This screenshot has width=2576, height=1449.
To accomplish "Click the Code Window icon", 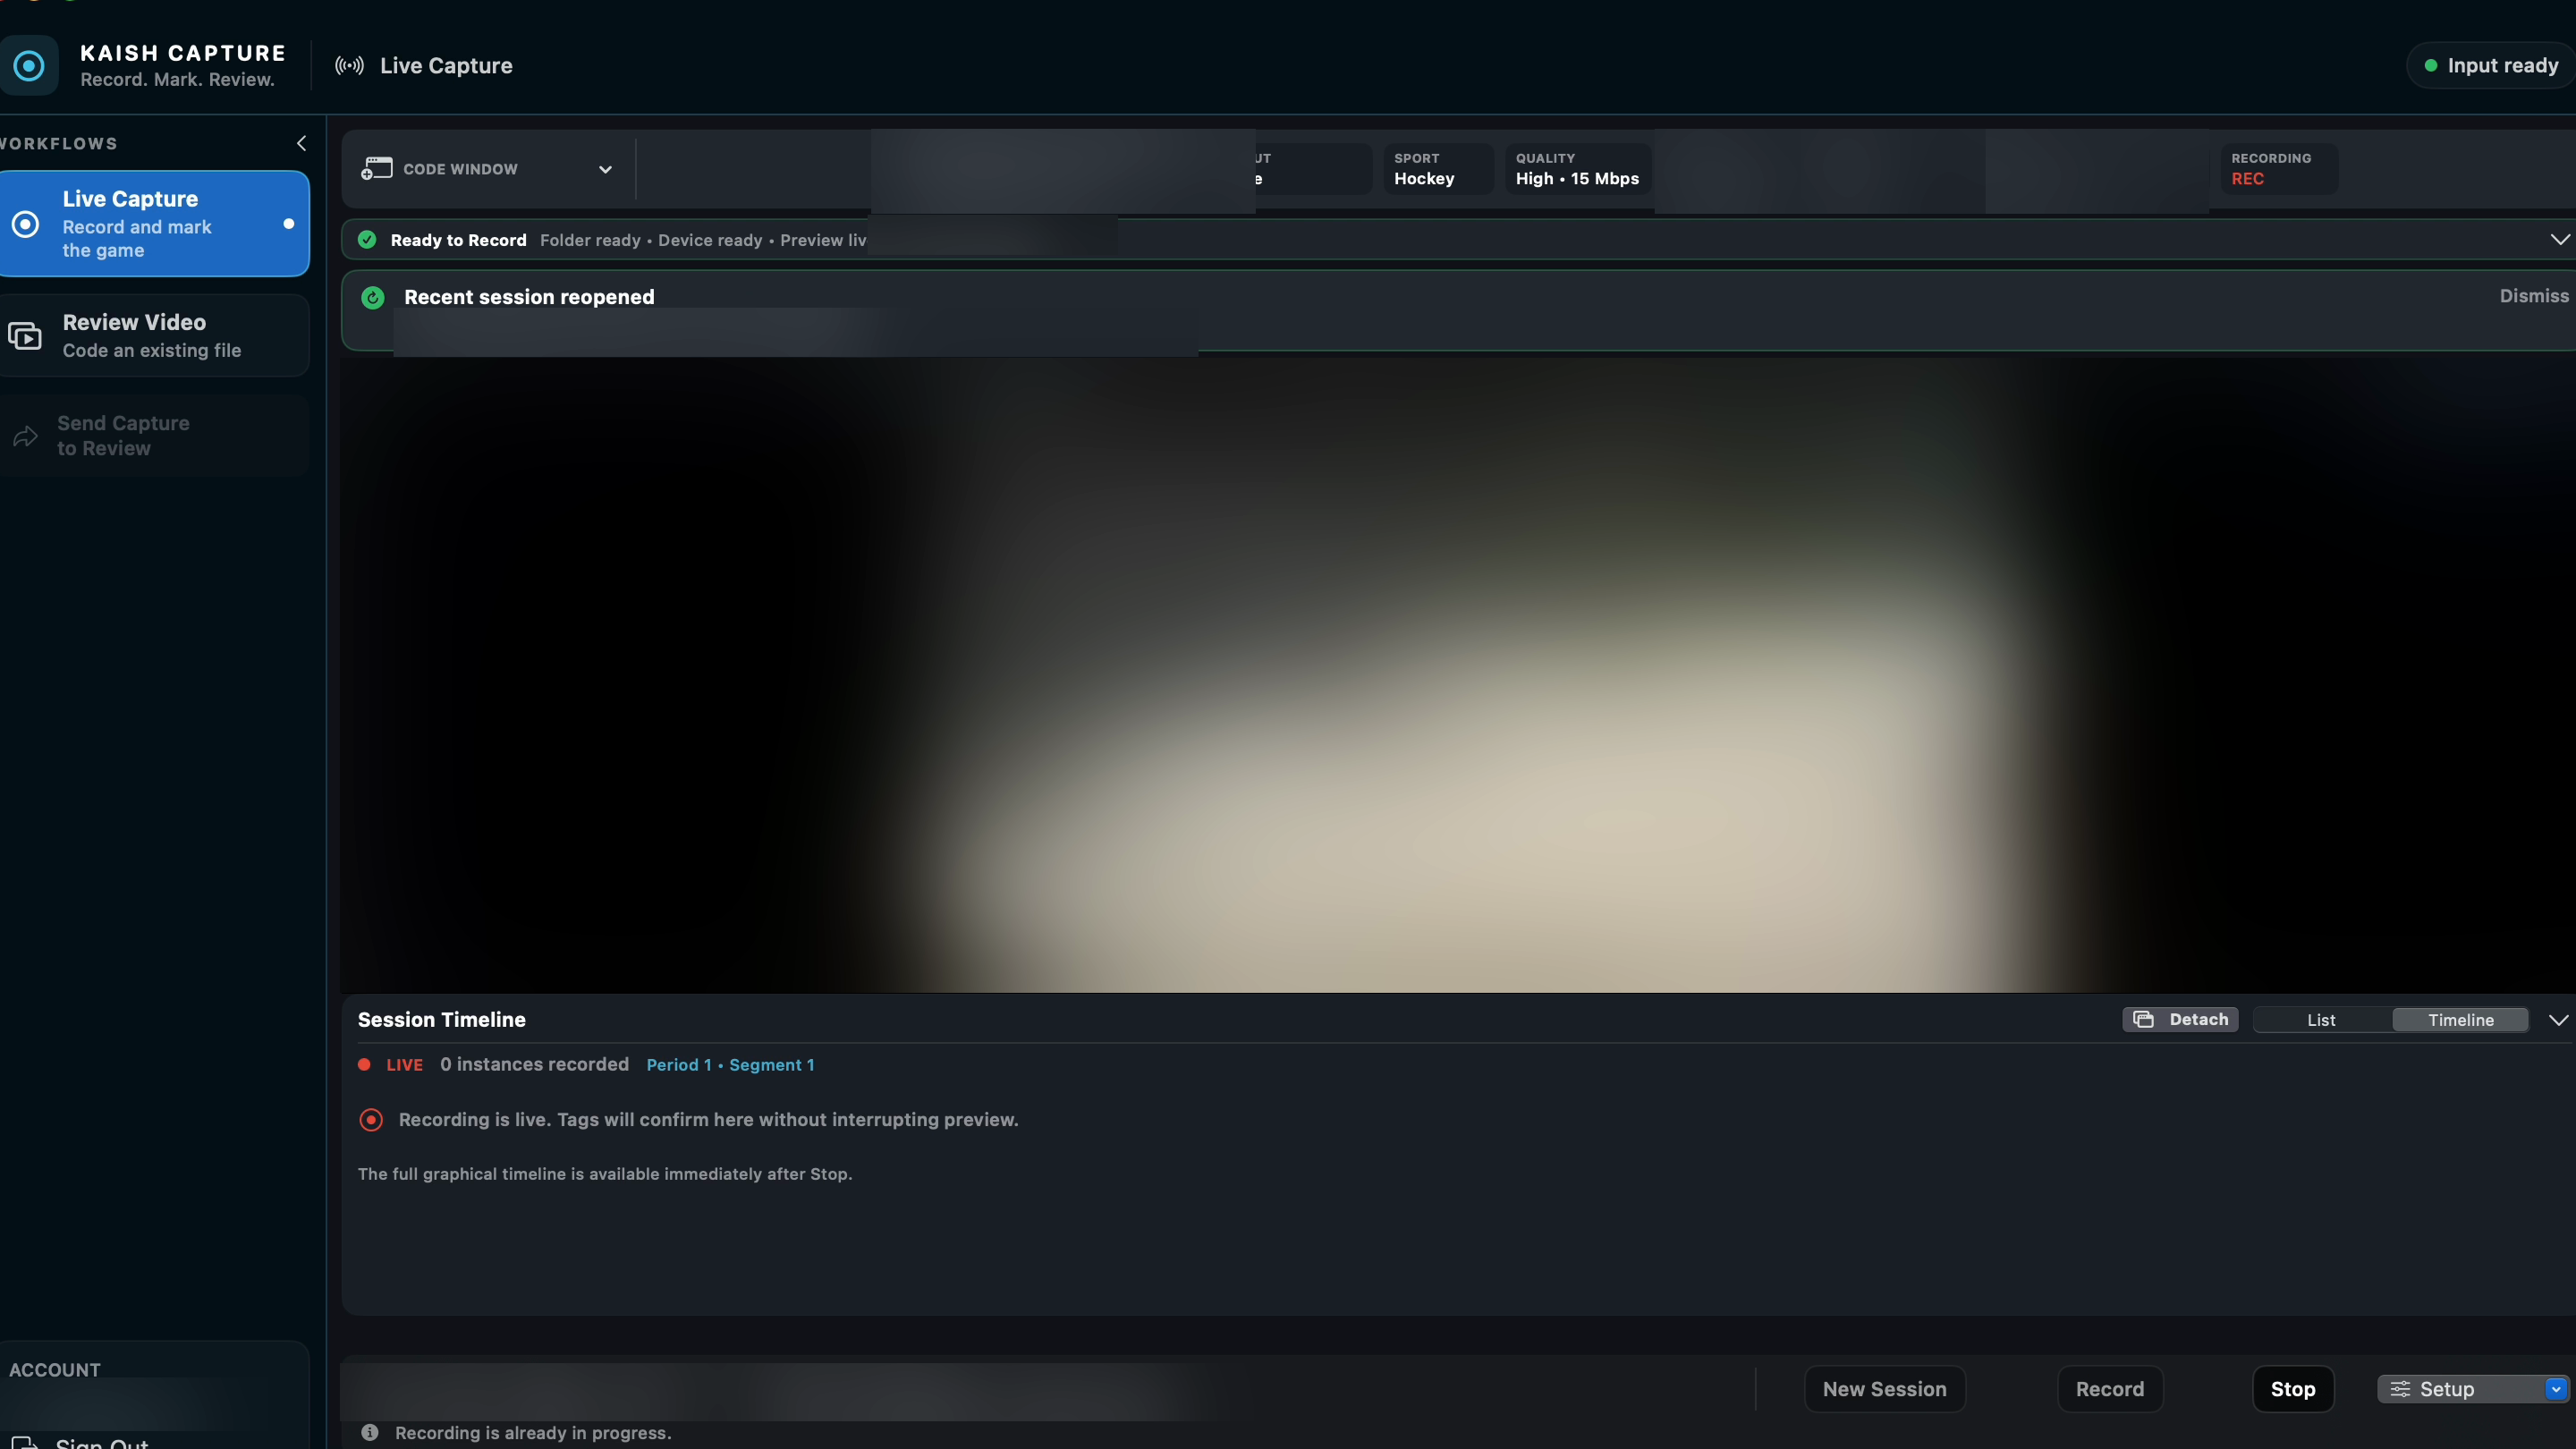I will pos(376,169).
